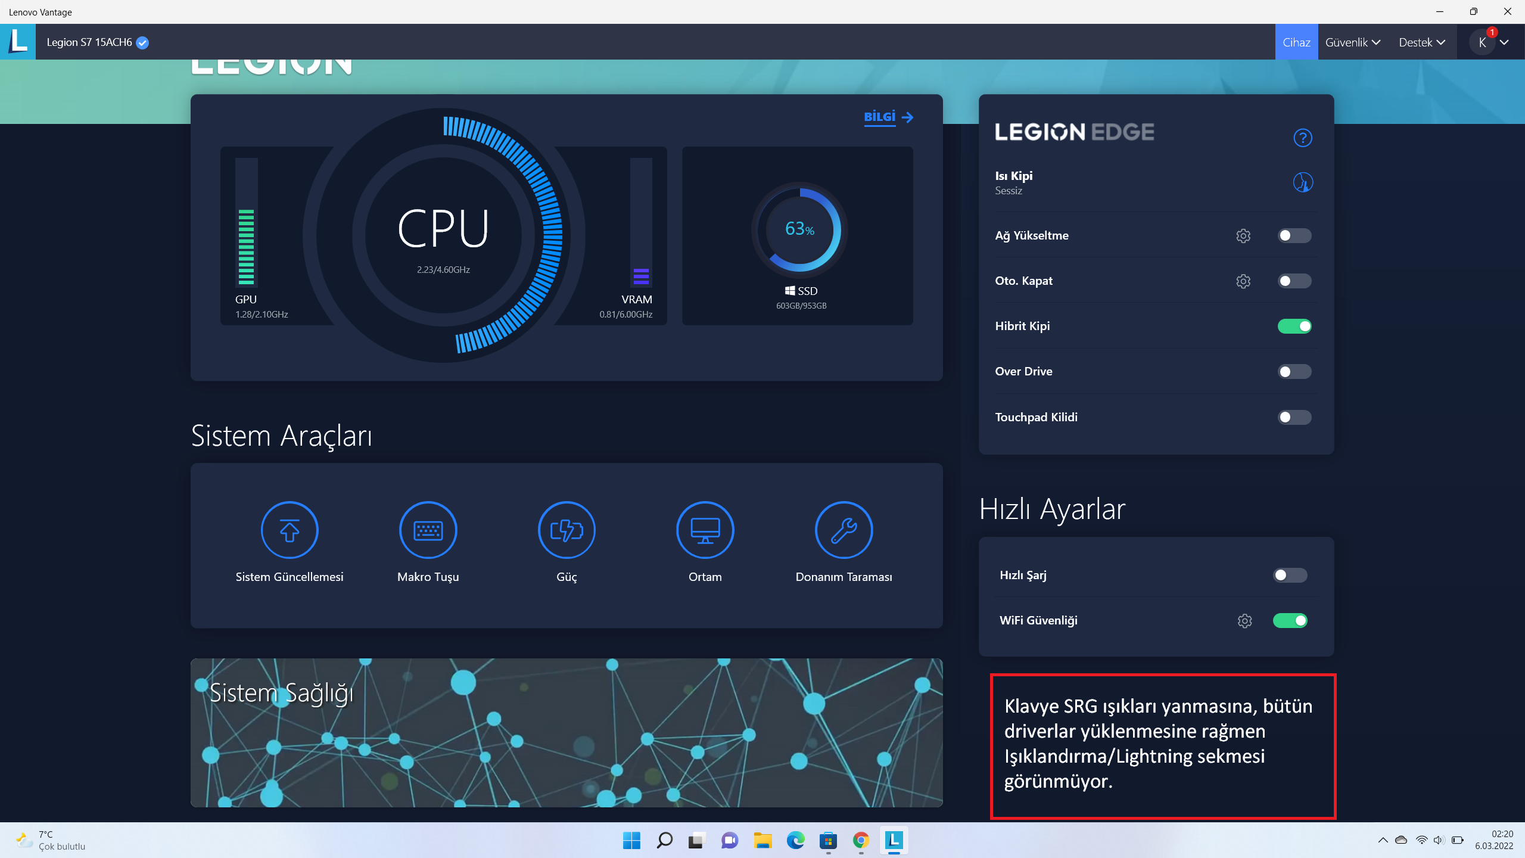Open Task View on the taskbar
The height and width of the screenshot is (858, 1525).
(696, 840)
